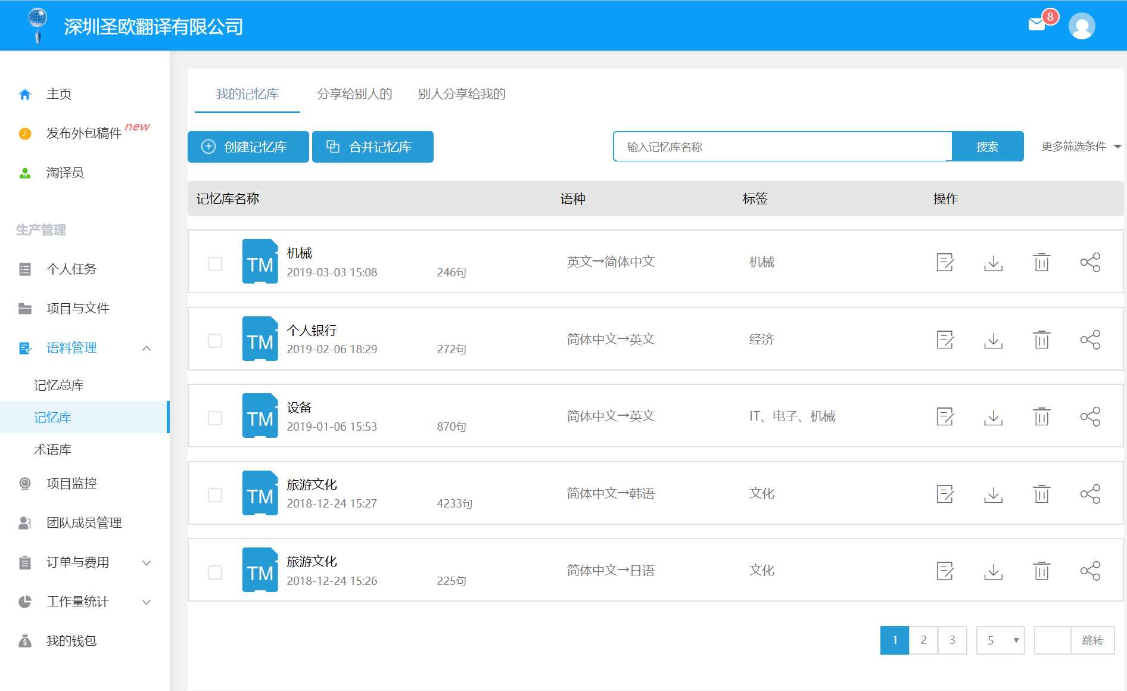Expand 更多筛选条件 filter dropdown
This screenshot has height=691, width=1127.
point(1081,147)
